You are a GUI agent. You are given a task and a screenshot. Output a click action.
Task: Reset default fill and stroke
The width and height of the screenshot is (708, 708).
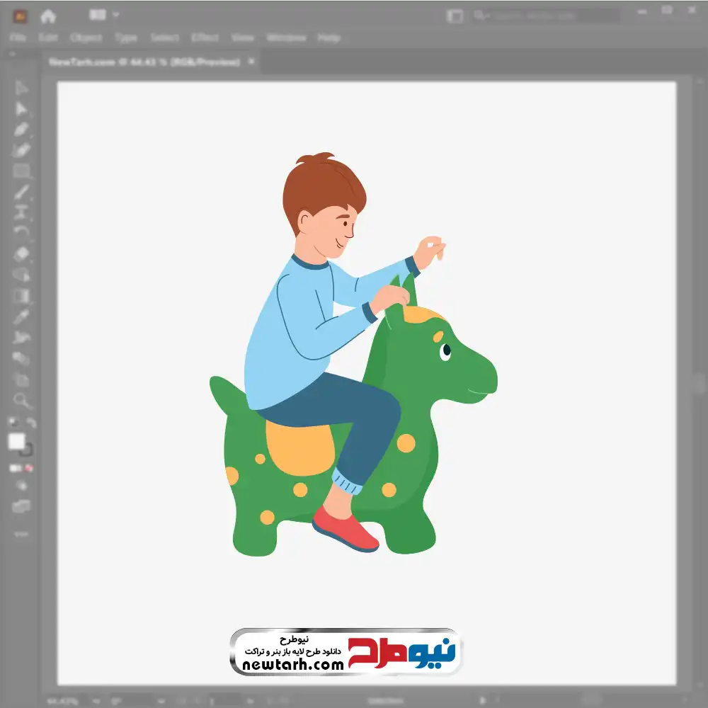tap(13, 423)
